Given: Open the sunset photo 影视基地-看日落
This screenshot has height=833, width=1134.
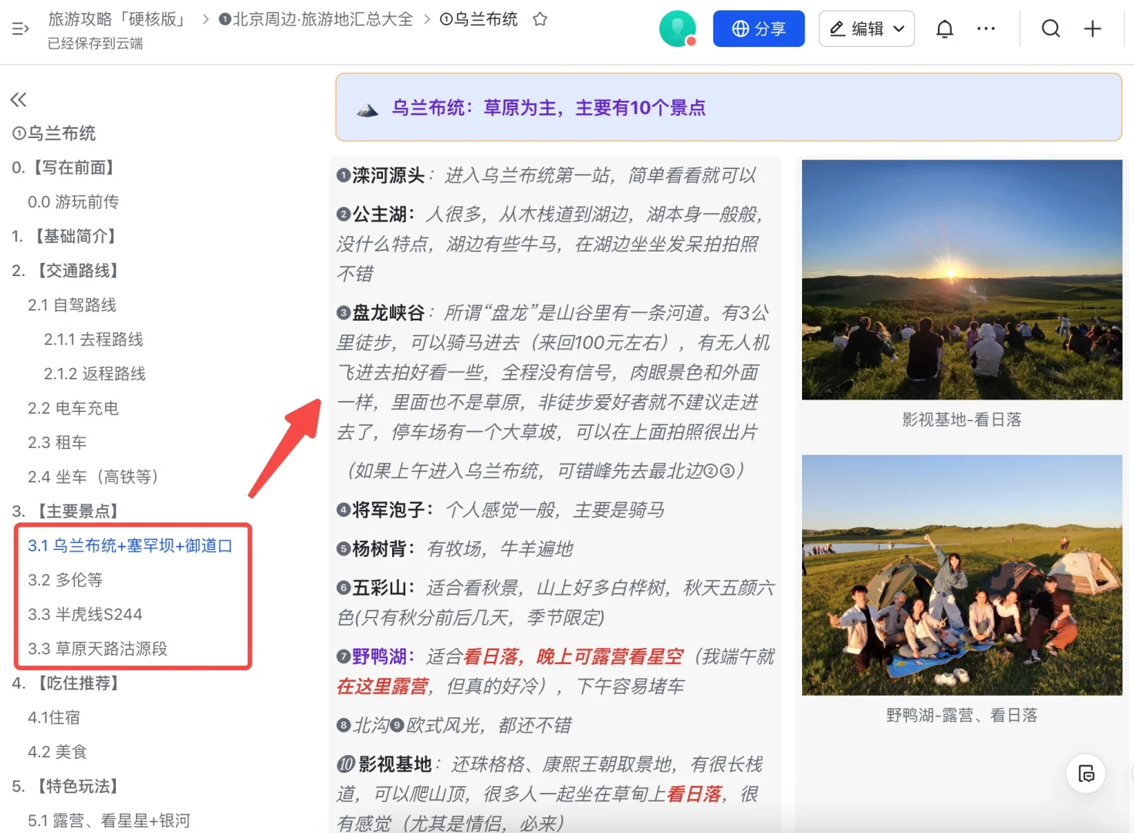Looking at the screenshot, I should tap(962, 280).
